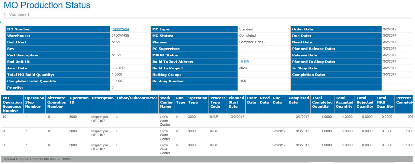Select the Planned Start Date column header
415x164 pixels.
coord(236,102)
